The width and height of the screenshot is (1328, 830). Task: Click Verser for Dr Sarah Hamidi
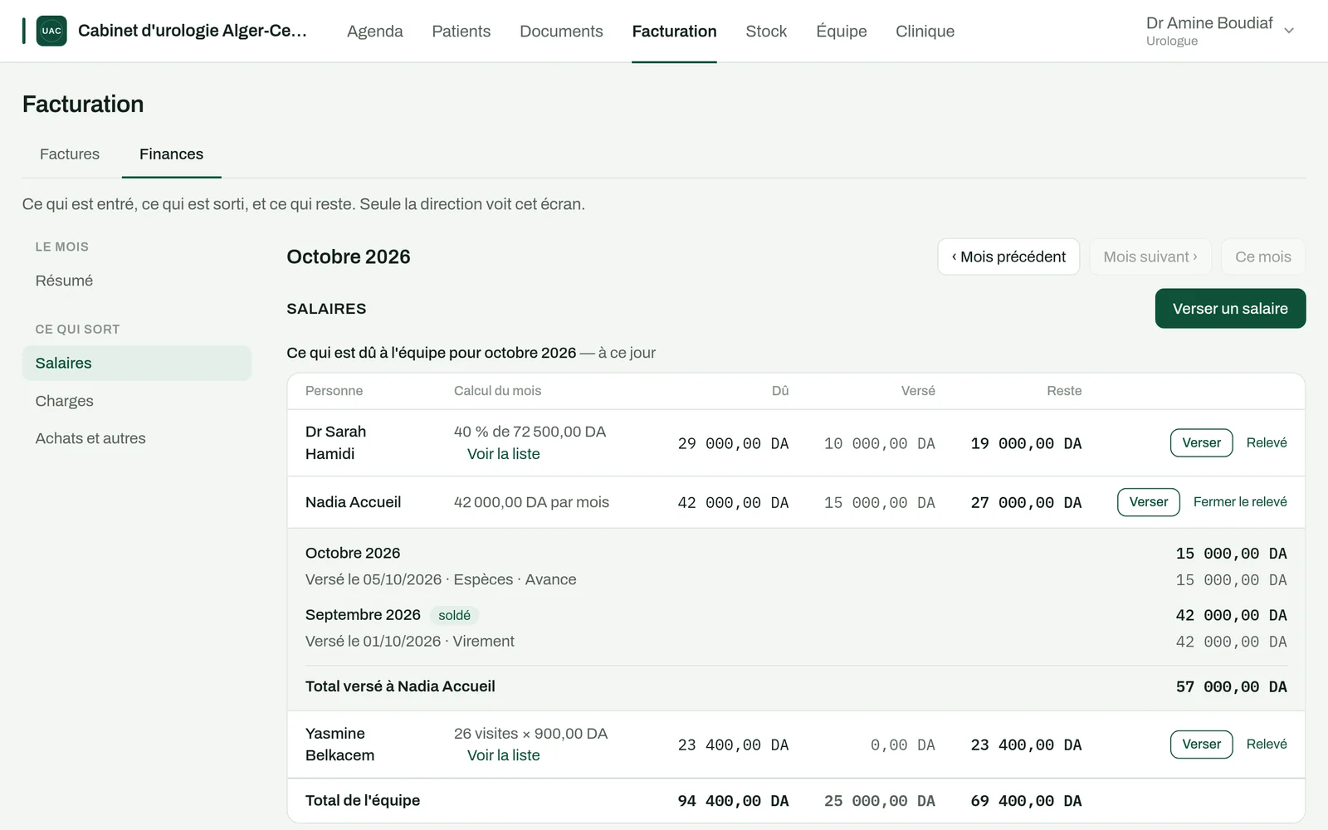coord(1201,442)
